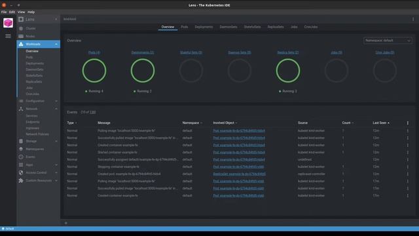Sort events by the Type column
The height and width of the screenshot is (236, 419).
point(70,123)
